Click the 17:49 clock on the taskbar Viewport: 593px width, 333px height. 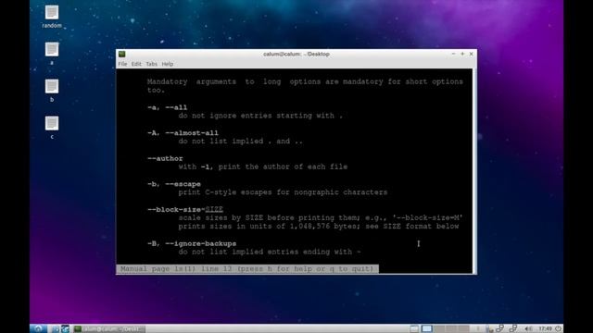pyautogui.click(x=545, y=329)
